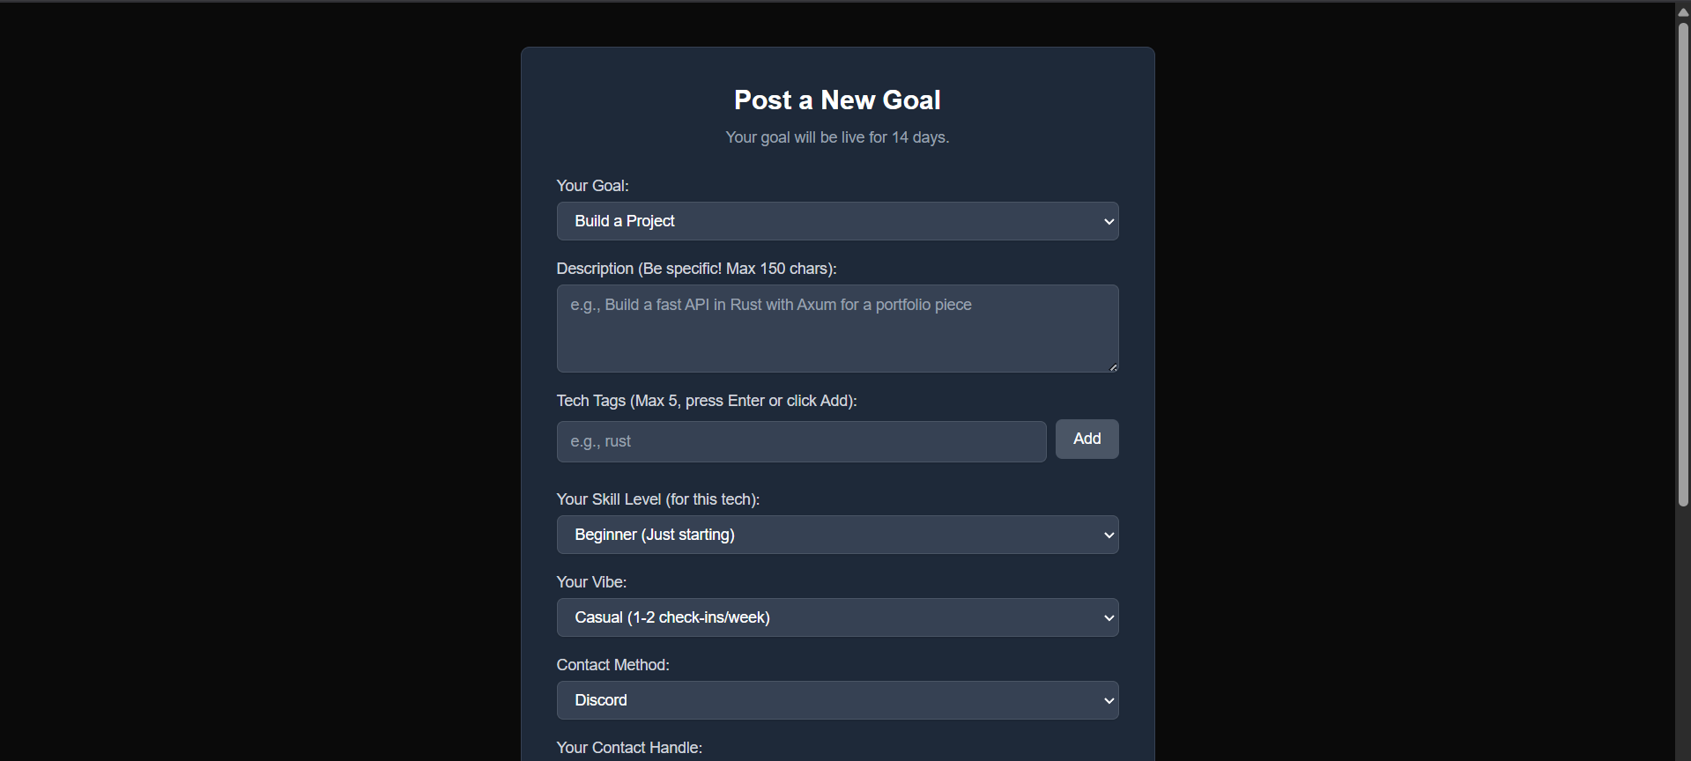Click the Your Contact Handle label
Image resolution: width=1691 pixels, height=761 pixels.
point(628,747)
